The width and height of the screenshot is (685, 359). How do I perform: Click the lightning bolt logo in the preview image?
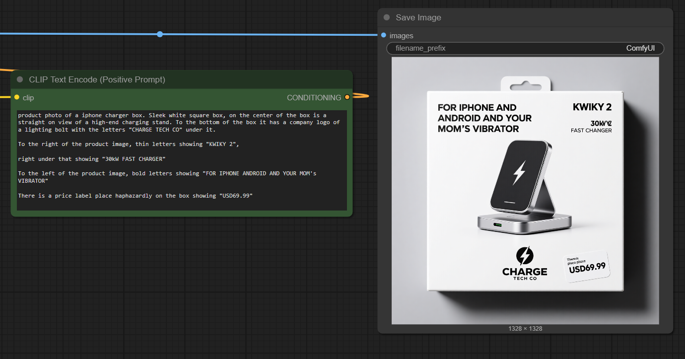(x=525, y=255)
